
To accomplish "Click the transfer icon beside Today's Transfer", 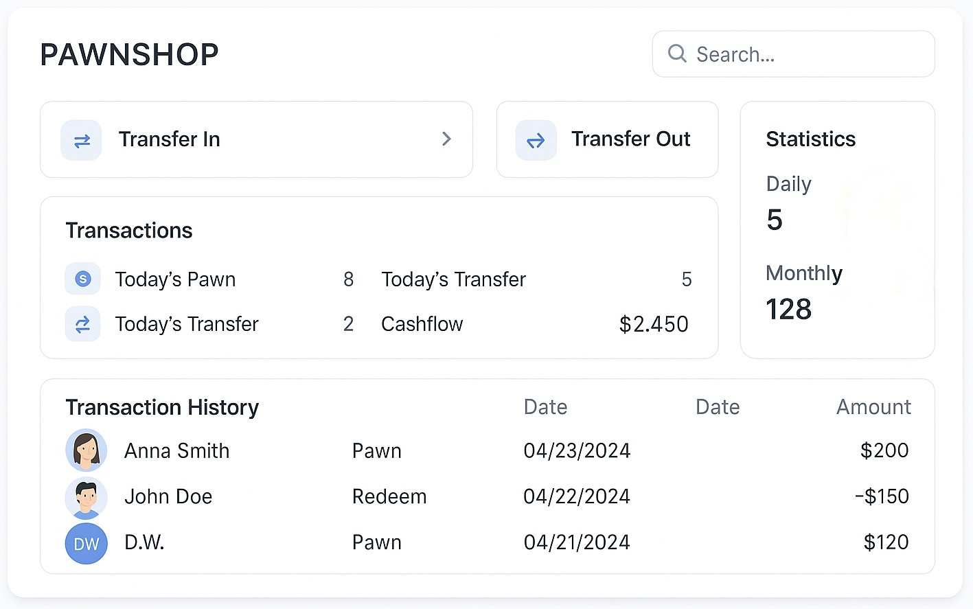I will pos(83,324).
